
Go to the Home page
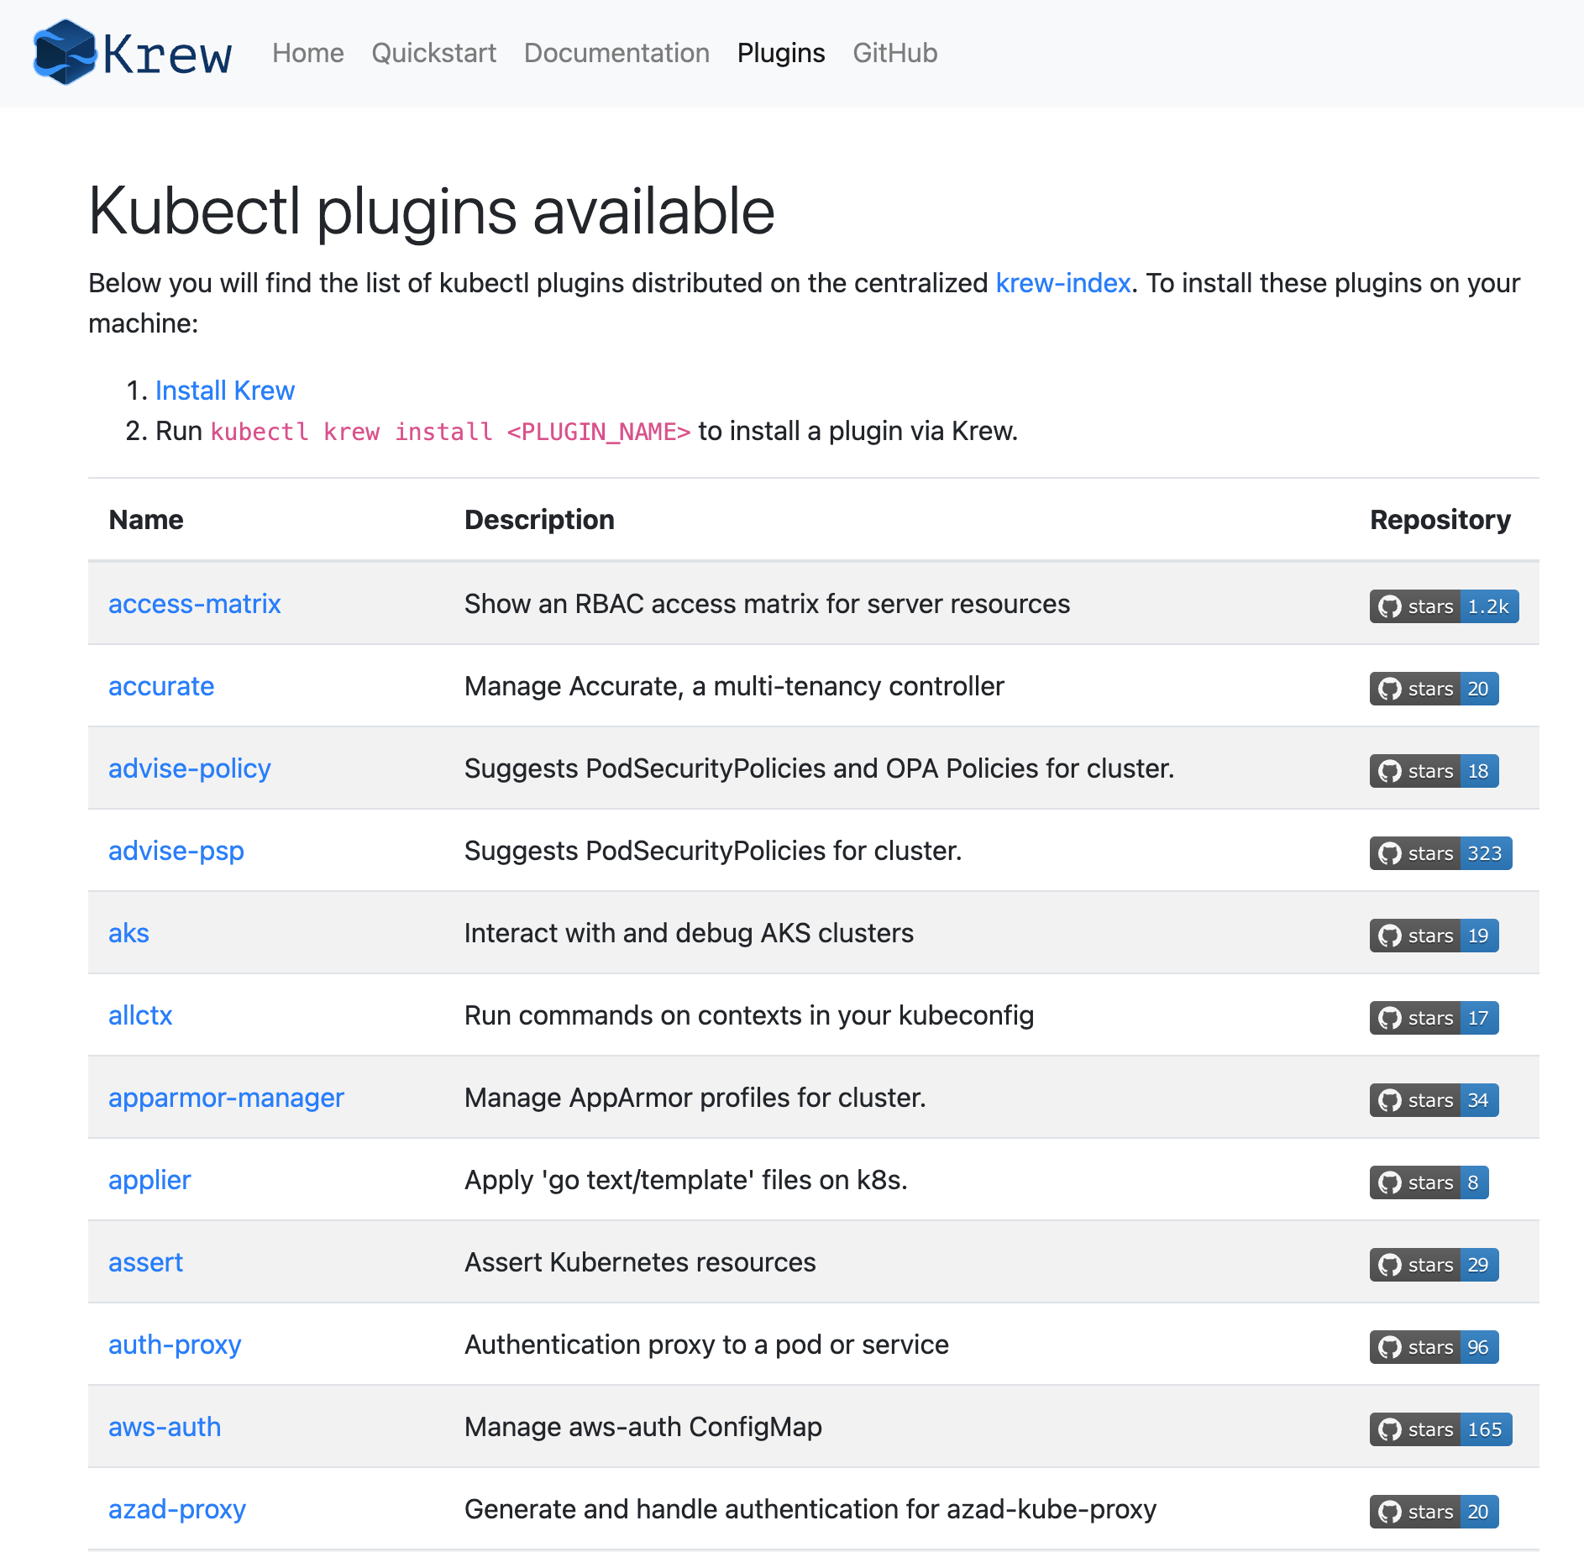pyautogui.click(x=308, y=53)
